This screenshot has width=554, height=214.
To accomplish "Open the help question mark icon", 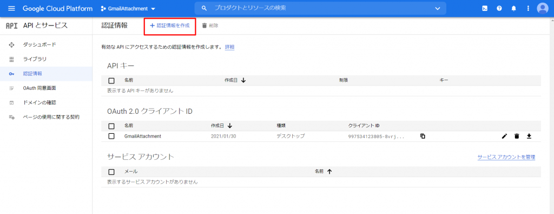I will 499,9.
